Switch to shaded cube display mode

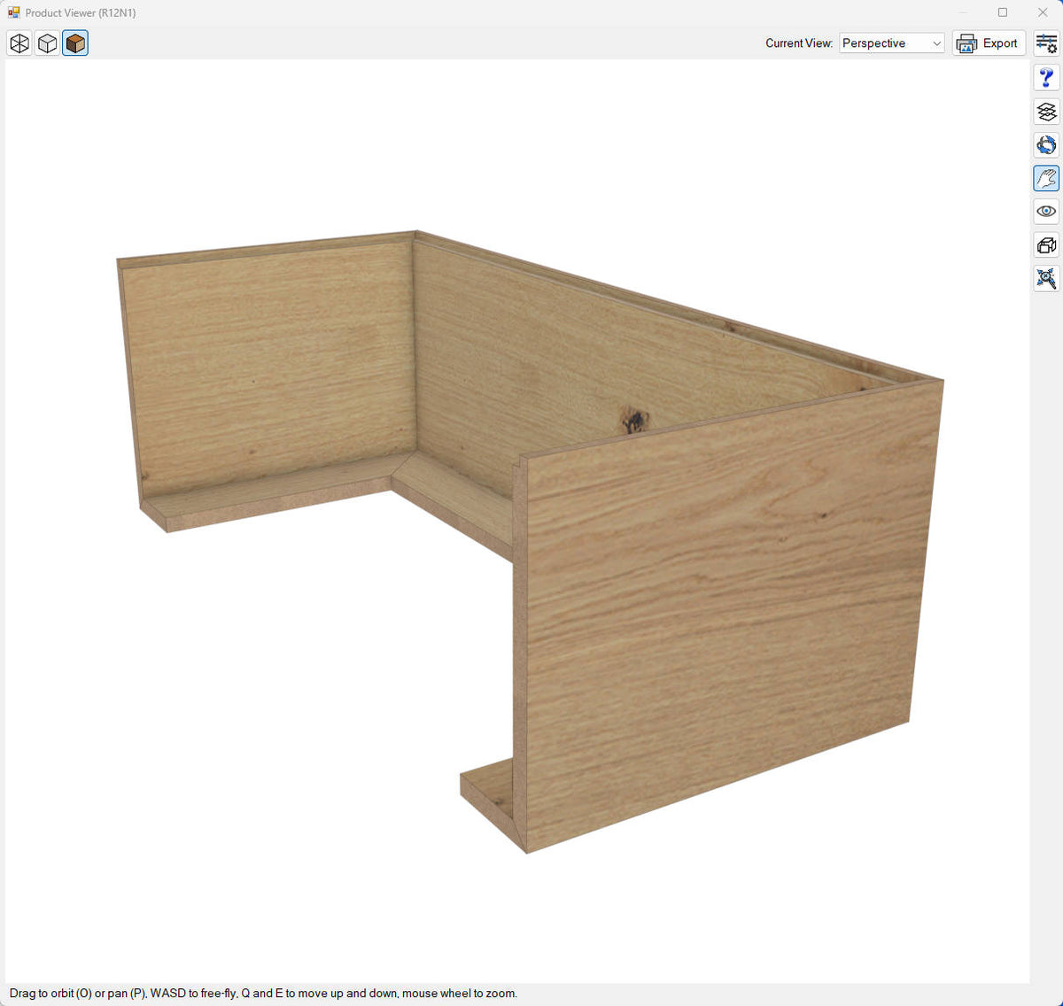pos(47,43)
